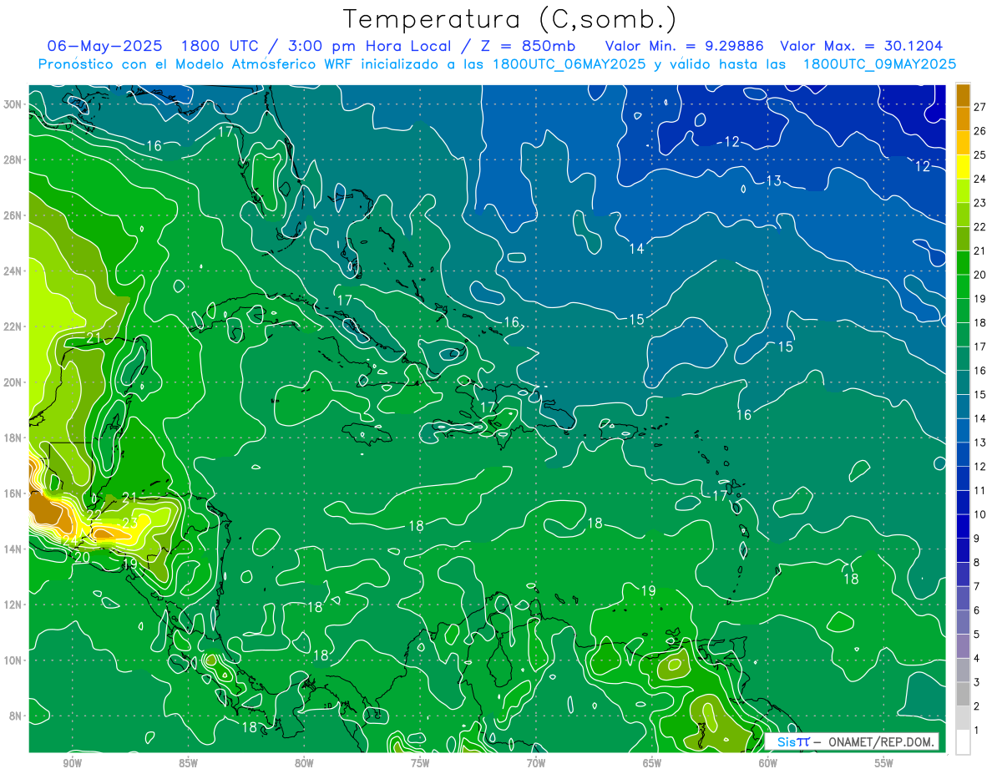The image size is (1002, 774).
Task: Pick the legend scale label 24
Action: pyautogui.click(x=980, y=179)
